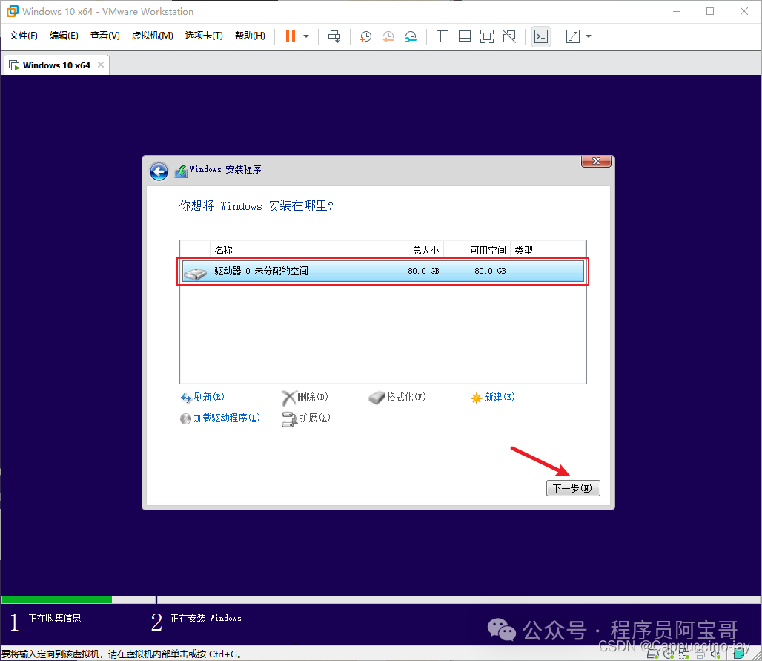
Task: Click the 正在安装 Windows step label
Action: pyautogui.click(x=205, y=618)
